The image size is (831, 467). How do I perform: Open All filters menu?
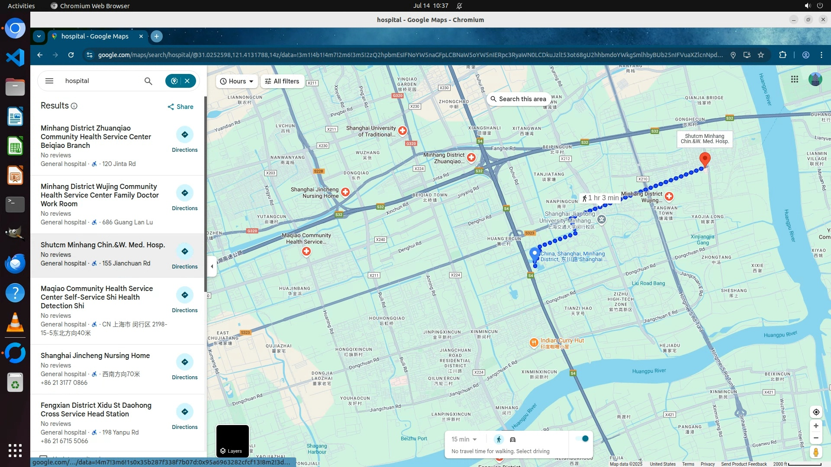(x=282, y=81)
